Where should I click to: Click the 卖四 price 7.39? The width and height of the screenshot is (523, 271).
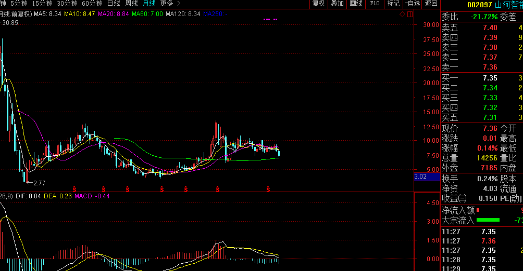click(490, 37)
